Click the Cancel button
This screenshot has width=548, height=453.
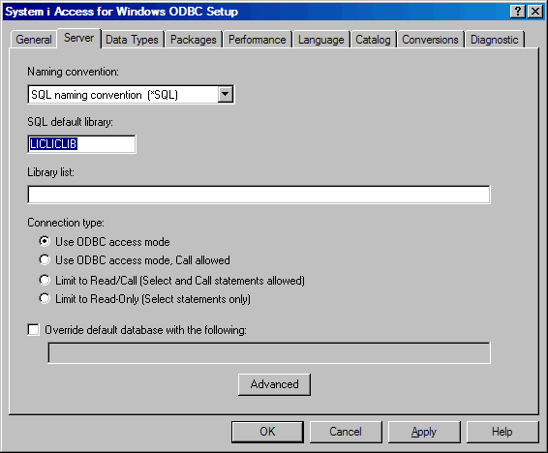click(x=346, y=432)
